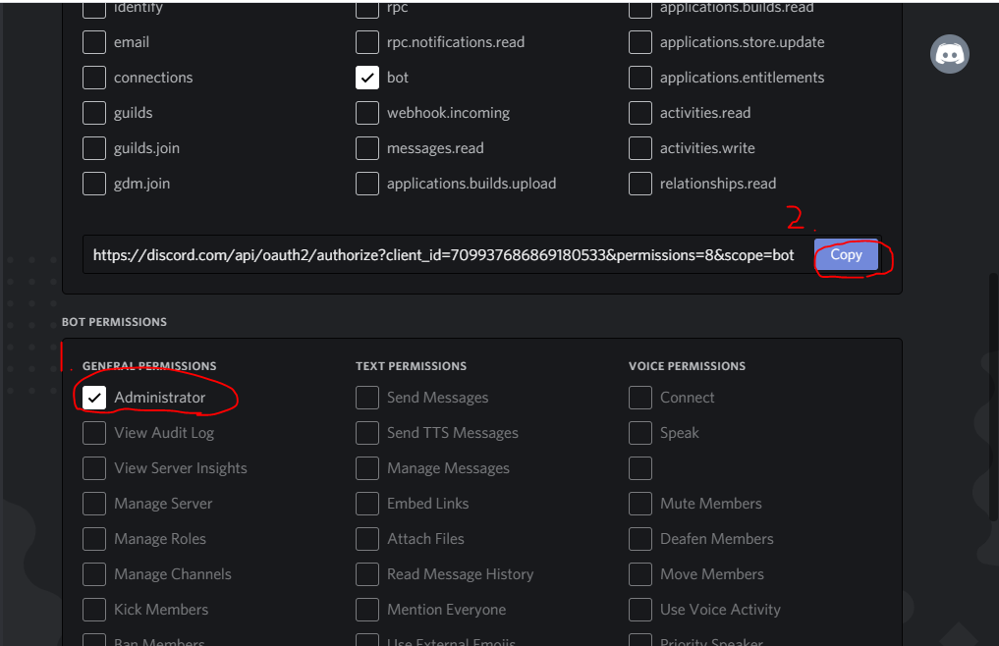Screen dimensions: 999x646
Task: Check the Speak voice permission
Action: click(640, 433)
